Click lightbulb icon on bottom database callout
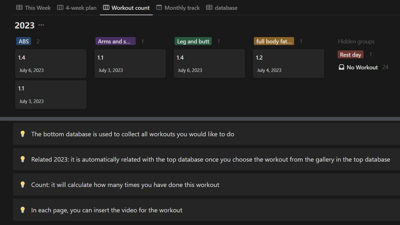The image size is (400, 225). point(22,134)
